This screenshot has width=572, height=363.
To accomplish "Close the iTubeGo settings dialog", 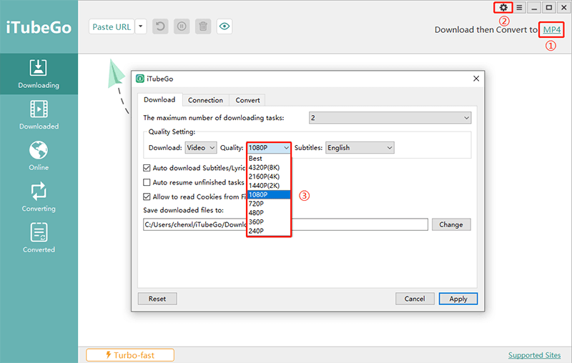I will (476, 79).
